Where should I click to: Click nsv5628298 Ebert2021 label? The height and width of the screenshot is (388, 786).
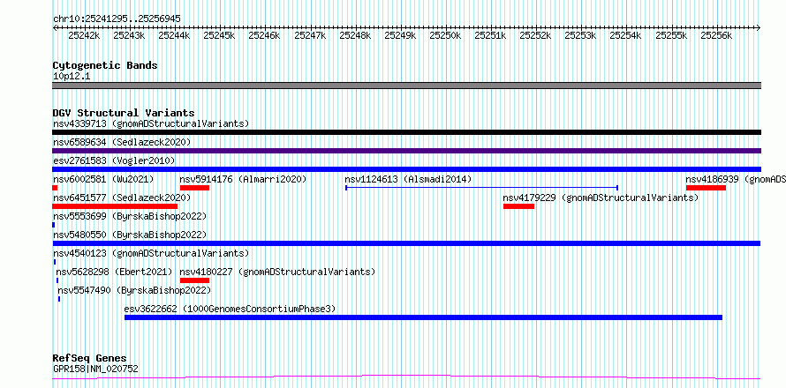[114, 272]
